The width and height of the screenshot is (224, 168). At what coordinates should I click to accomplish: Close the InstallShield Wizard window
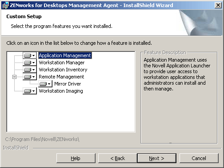click(218, 5)
